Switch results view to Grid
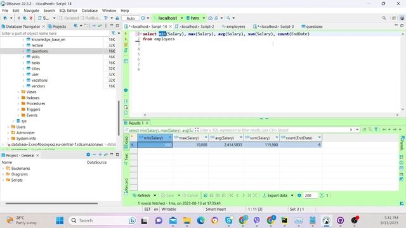Viewport: 406px width, 228px height. 126,142
